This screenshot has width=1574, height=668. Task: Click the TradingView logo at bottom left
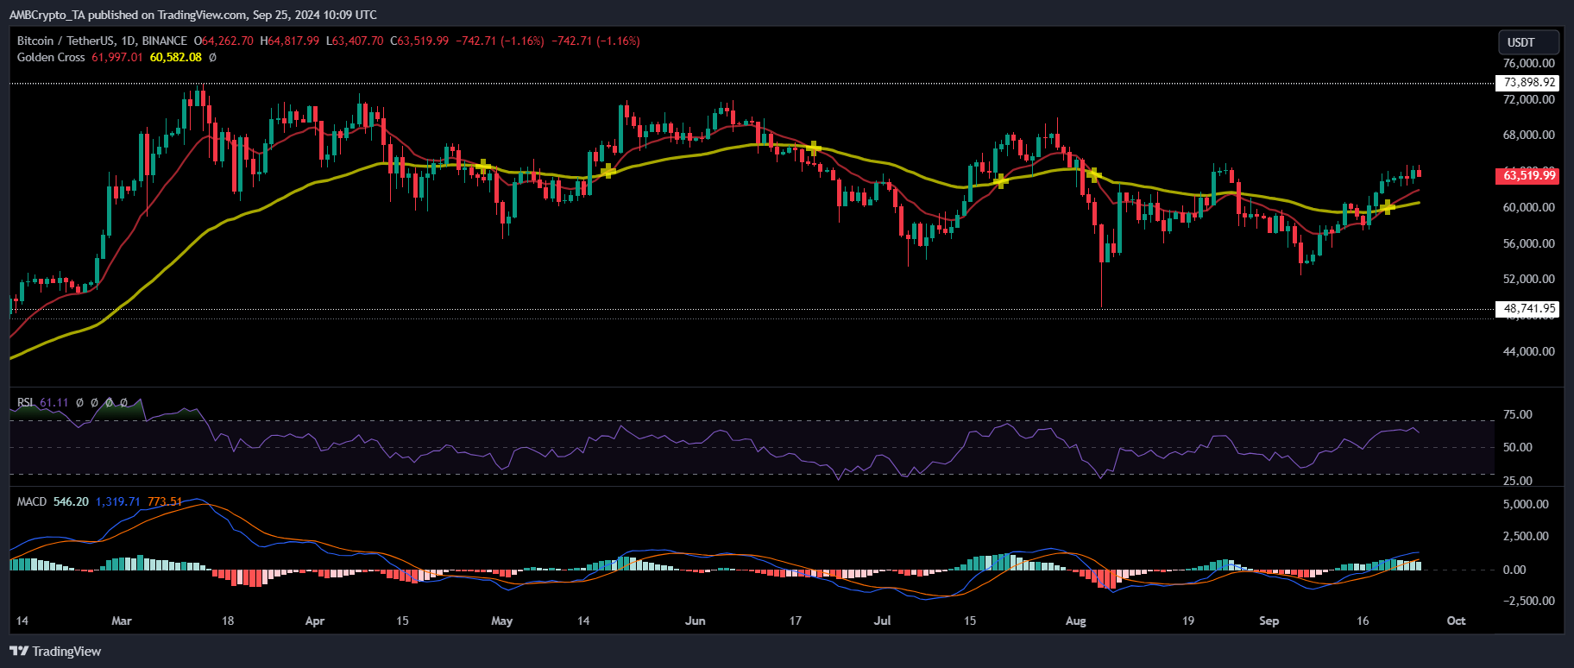tap(55, 652)
